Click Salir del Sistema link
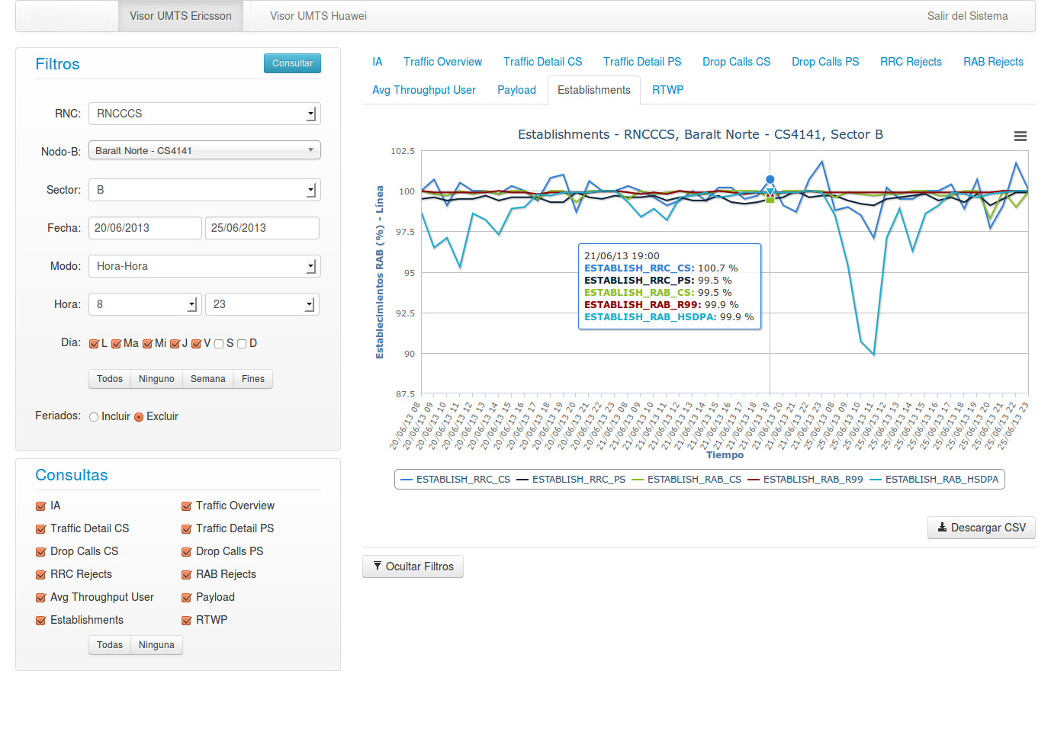 pyautogui.click(x=967, y=16)
